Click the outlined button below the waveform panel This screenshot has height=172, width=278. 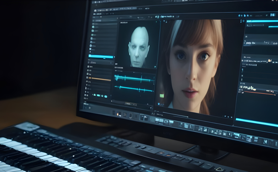point(130,104)
